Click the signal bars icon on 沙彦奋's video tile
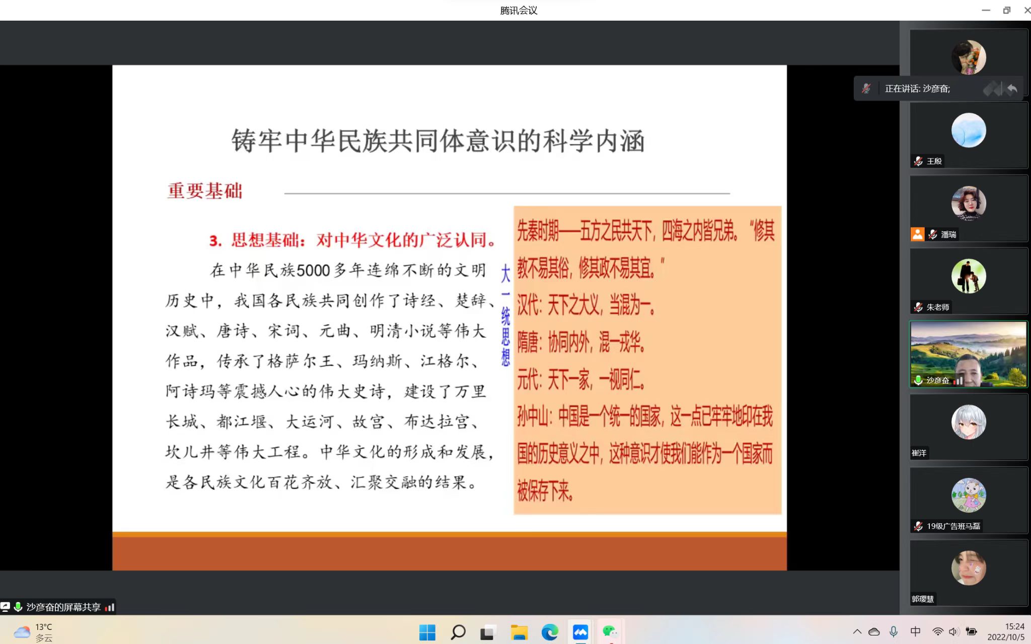 [958, 380]
